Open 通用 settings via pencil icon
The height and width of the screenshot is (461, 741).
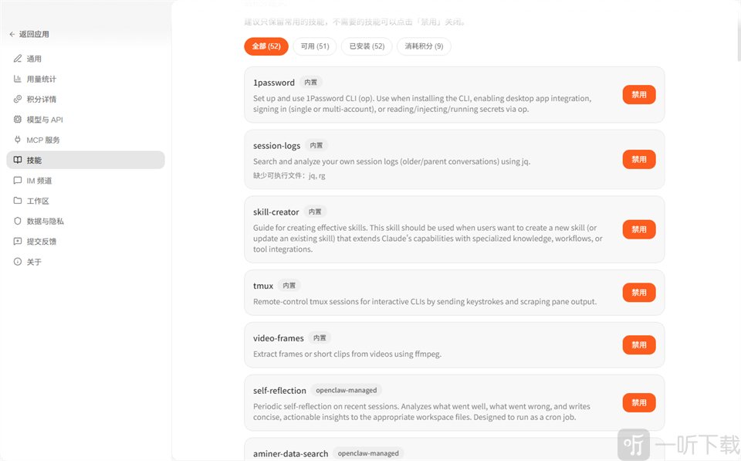tap(18, 59)
